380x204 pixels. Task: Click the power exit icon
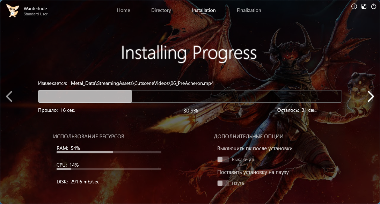[x=373, y=6]
